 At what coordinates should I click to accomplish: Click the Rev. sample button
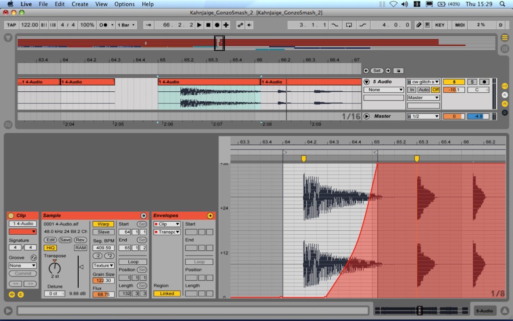(x=81, y=240)
